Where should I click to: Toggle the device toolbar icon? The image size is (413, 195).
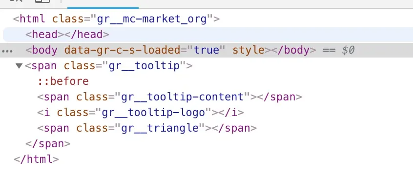coord(42,2)
